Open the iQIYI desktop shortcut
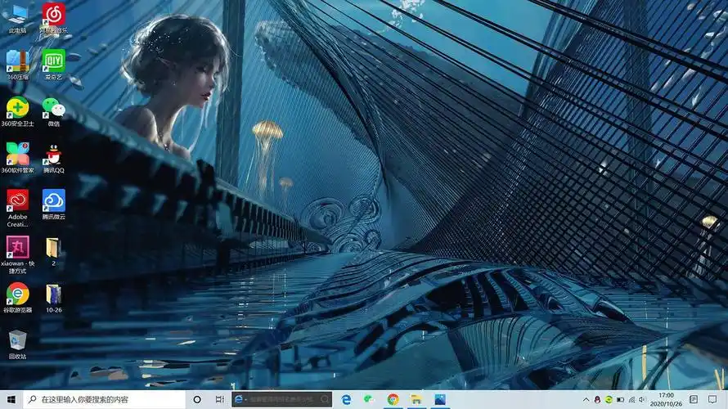 pyautogui.click(x=53, y=61)
